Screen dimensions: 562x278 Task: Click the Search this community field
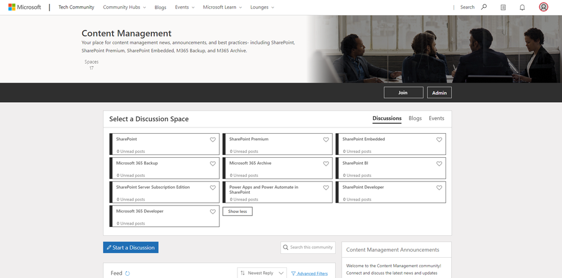pos(308,247)
